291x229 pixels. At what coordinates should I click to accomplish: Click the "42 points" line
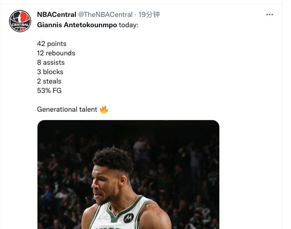point(52,44)
